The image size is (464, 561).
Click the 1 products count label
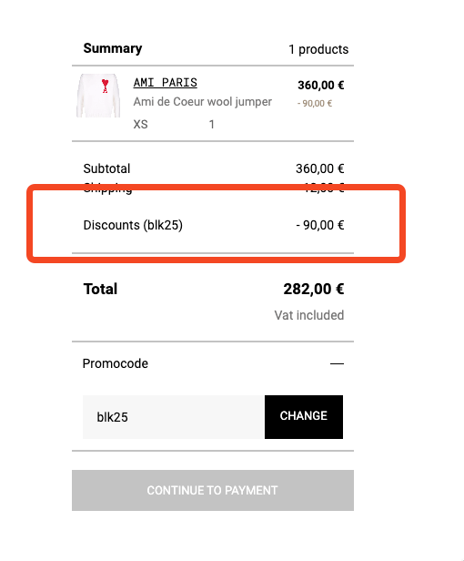pyautogui.click(x=318, y=49)
